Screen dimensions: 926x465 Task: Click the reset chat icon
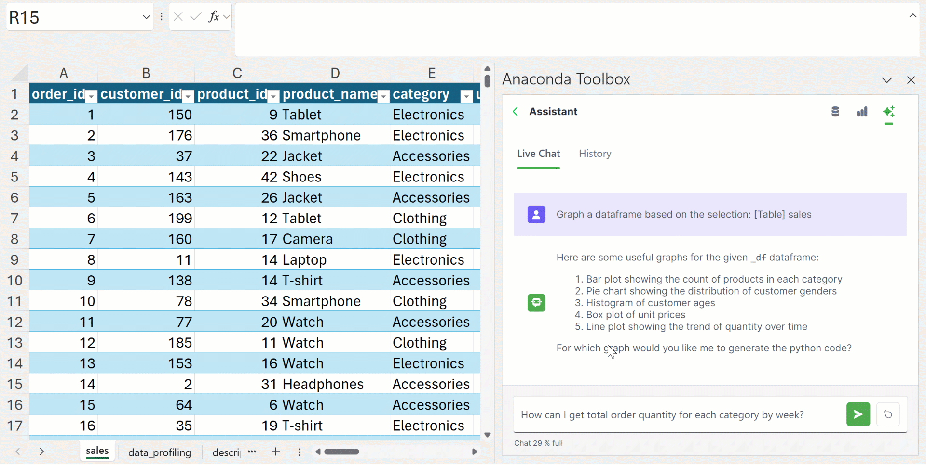tap(888, 414)
